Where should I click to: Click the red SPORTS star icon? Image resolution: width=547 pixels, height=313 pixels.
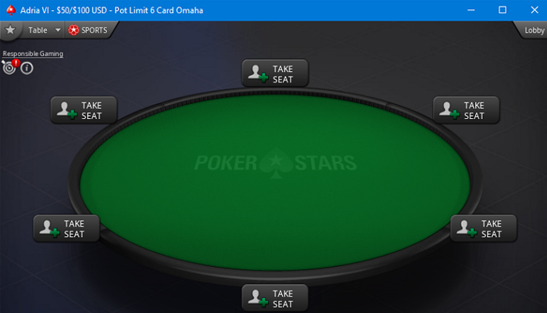(73, 30)
